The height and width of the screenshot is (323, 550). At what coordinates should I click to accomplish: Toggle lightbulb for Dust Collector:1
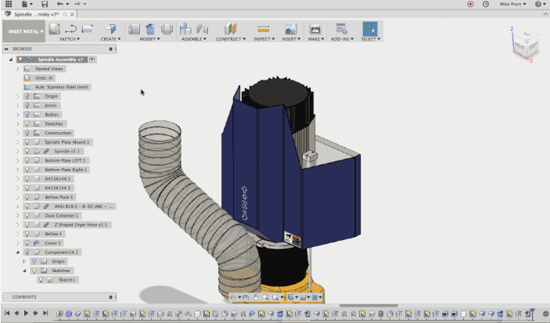pyautogui.click(x=27, y=215)
